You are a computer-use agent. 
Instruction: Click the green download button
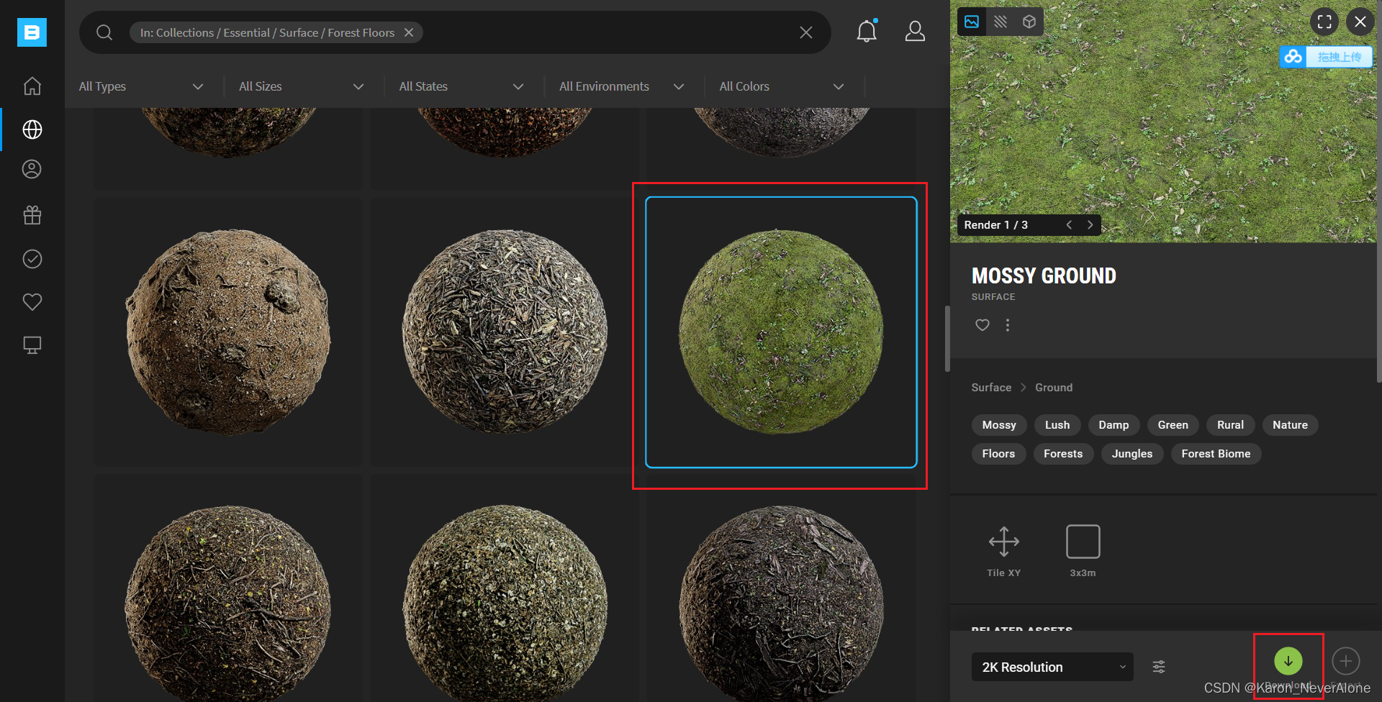point(1288,660)
